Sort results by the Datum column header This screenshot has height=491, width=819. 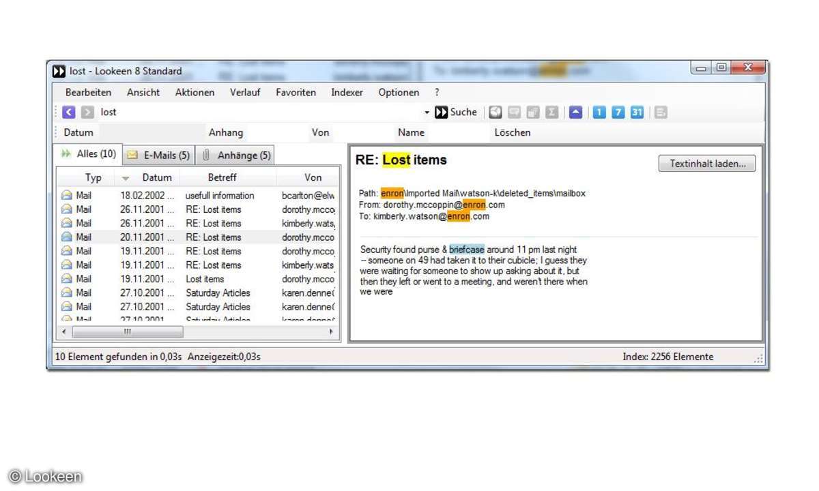point(148,177)
